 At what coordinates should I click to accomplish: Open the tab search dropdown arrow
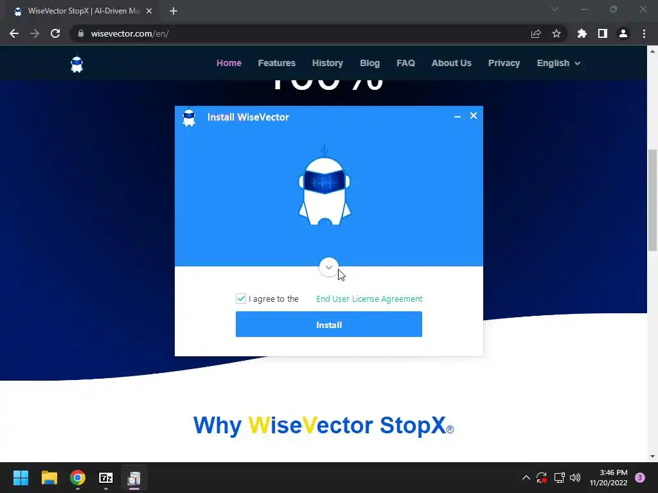click(x=555, y=9)
